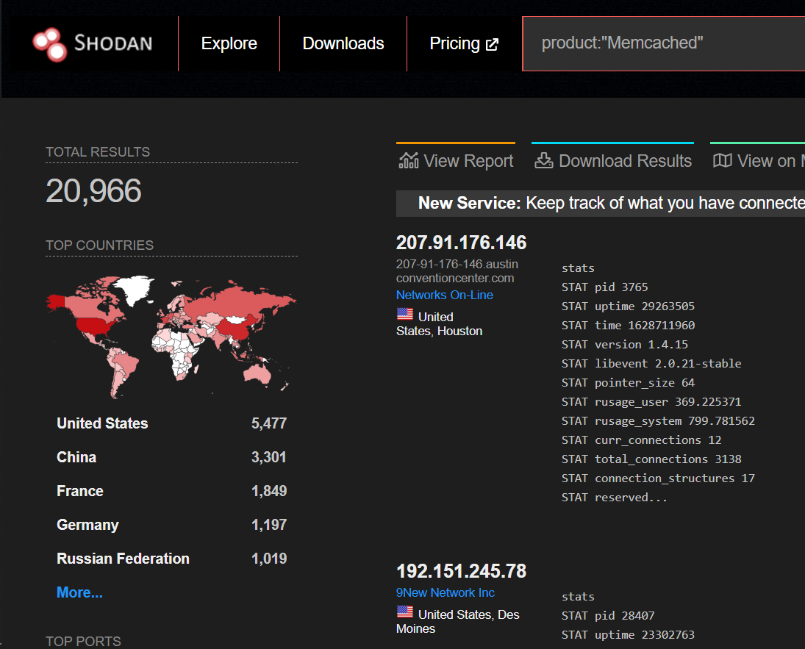Click the line "STAT uptime 23302763"
The height and width of the screenshot is (649, 805).
coord(628,634)
